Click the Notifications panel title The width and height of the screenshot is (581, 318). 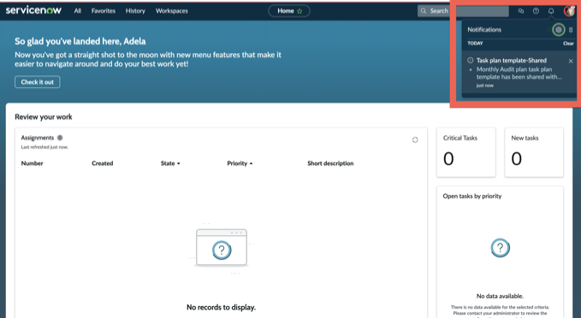(x=484, y=30)
